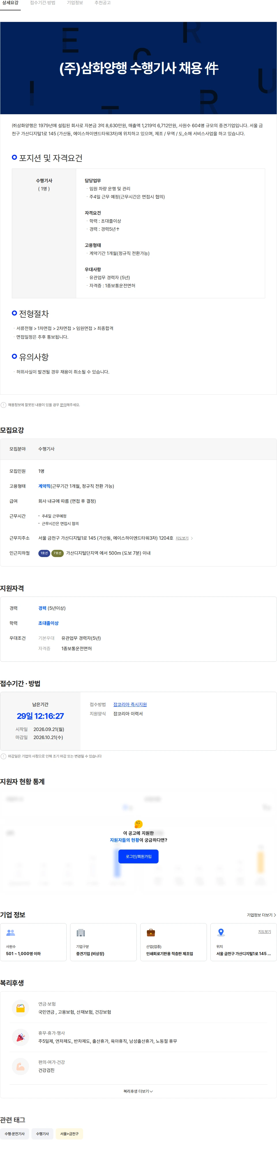Click the 산업(업종) briefcase icon
277x1149 pixels.
[151, 933]
